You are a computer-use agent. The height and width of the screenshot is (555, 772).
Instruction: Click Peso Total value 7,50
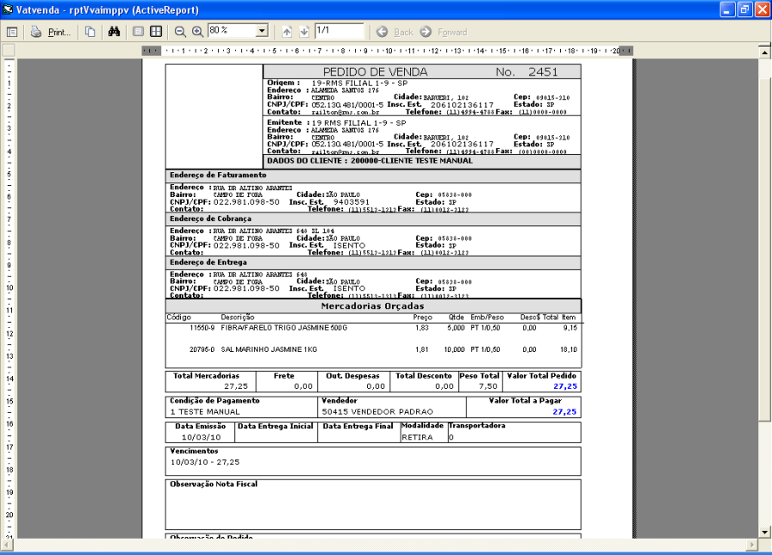[x=488, y=386]
